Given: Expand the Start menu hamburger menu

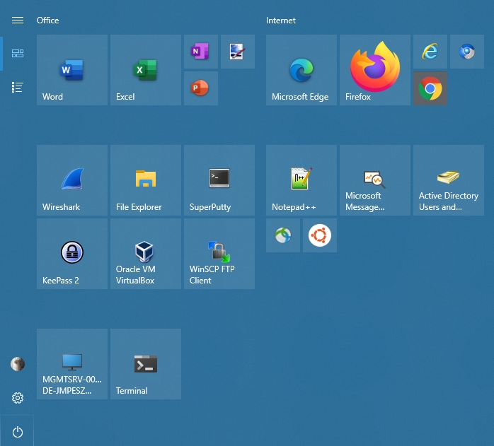Looking at the screenshot, I should (x=18, y=20).
